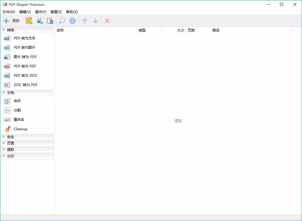Expand the 水印 section
This screenshot has height=221, width=302.
tap(27, 156)
